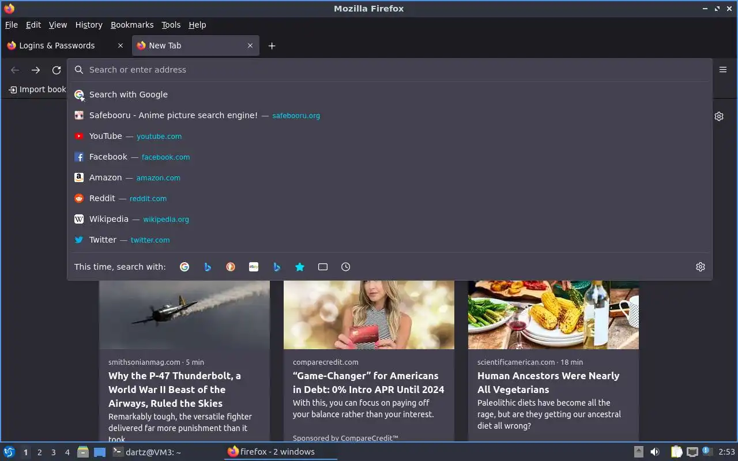
Task: Open the View menu
Action: point(58,25)
